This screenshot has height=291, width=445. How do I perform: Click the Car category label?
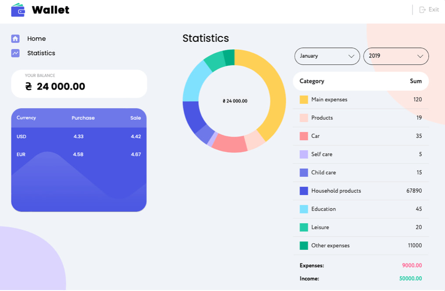pyautogui.click(x=315, y=136)
